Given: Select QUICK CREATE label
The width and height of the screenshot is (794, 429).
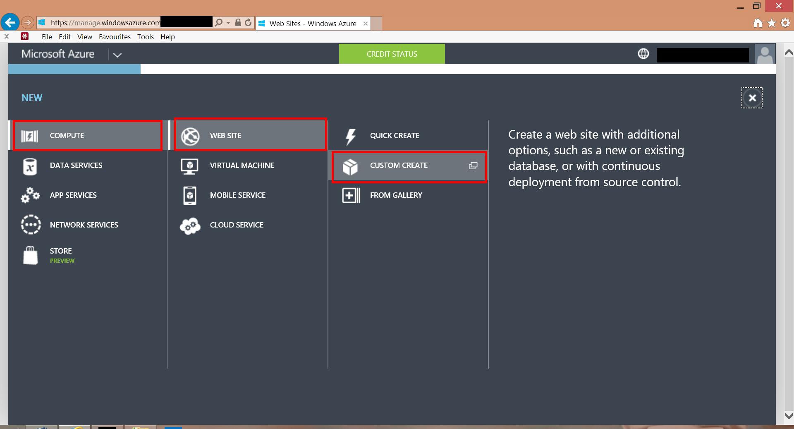Looking at the screenshot, I should 395,136.
